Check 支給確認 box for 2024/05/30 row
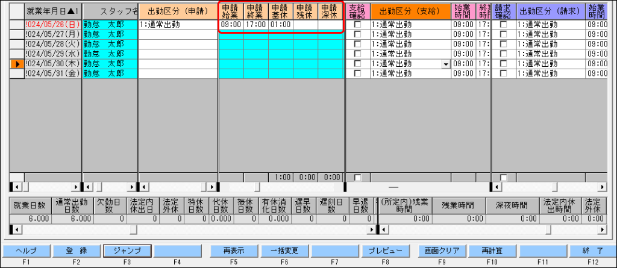 (x=357, y=63)
